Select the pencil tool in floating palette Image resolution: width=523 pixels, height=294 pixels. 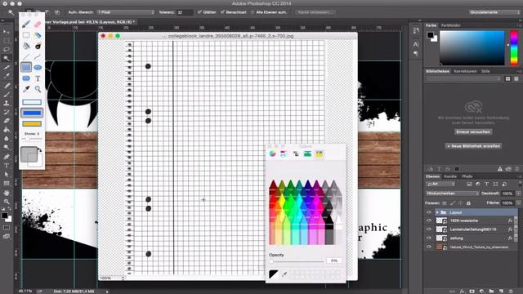[26, 24]
